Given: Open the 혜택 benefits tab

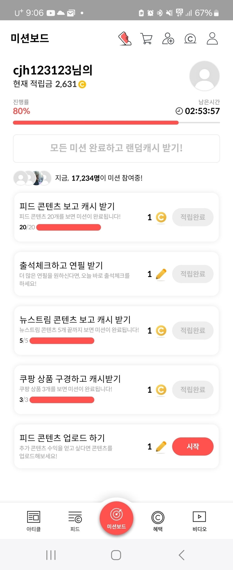Looking at the screenshot, I should 158,521.
